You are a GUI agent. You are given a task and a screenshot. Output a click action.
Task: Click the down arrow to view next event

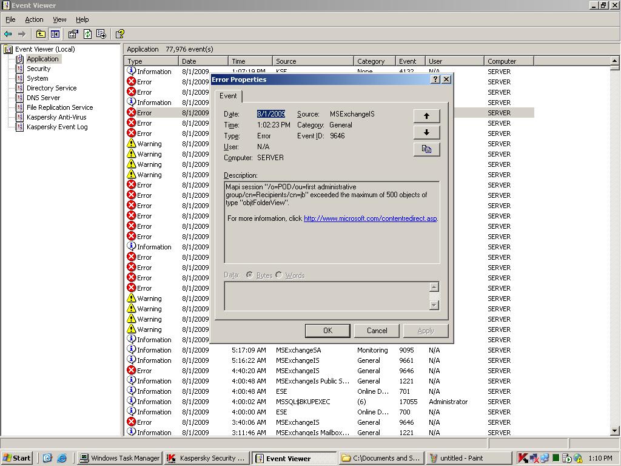(x=426, y=132)
